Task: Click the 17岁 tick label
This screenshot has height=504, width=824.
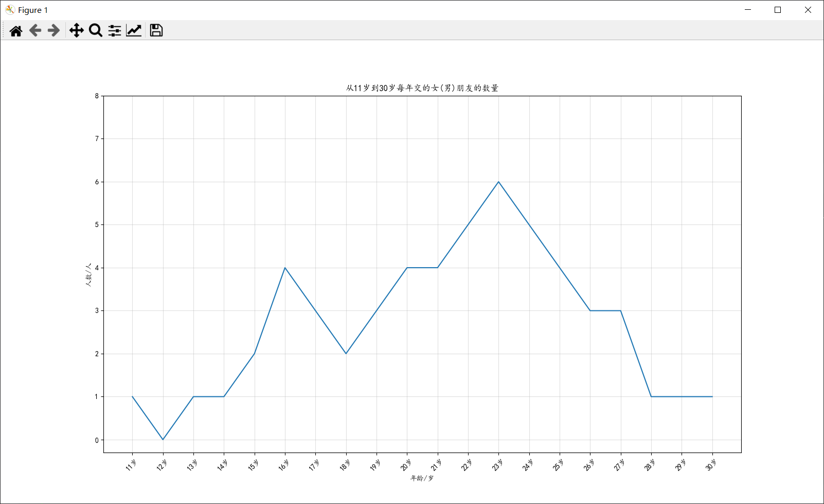Action: pyautogui.click(x=314, y=465)
